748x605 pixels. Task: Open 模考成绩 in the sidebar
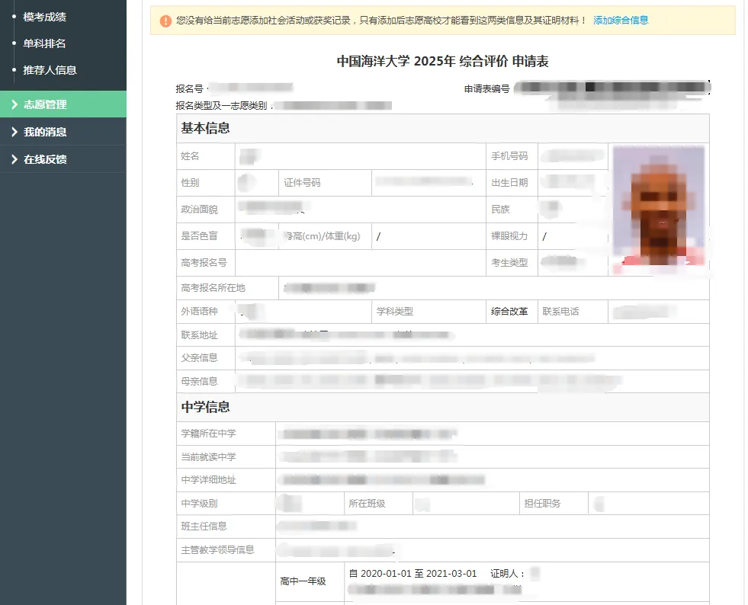click(44, 17)
